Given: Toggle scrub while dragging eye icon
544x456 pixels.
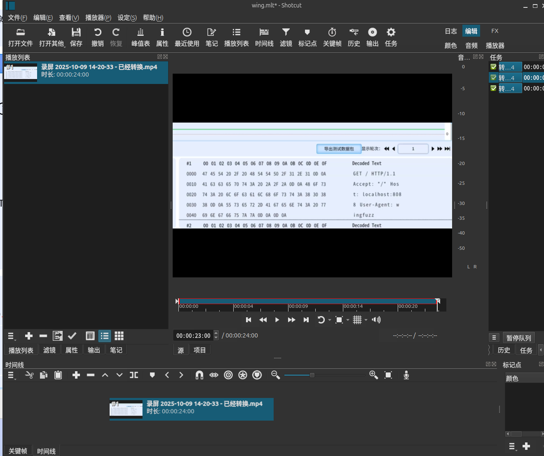Looking at the screenshot, I should tap(213, 375).
